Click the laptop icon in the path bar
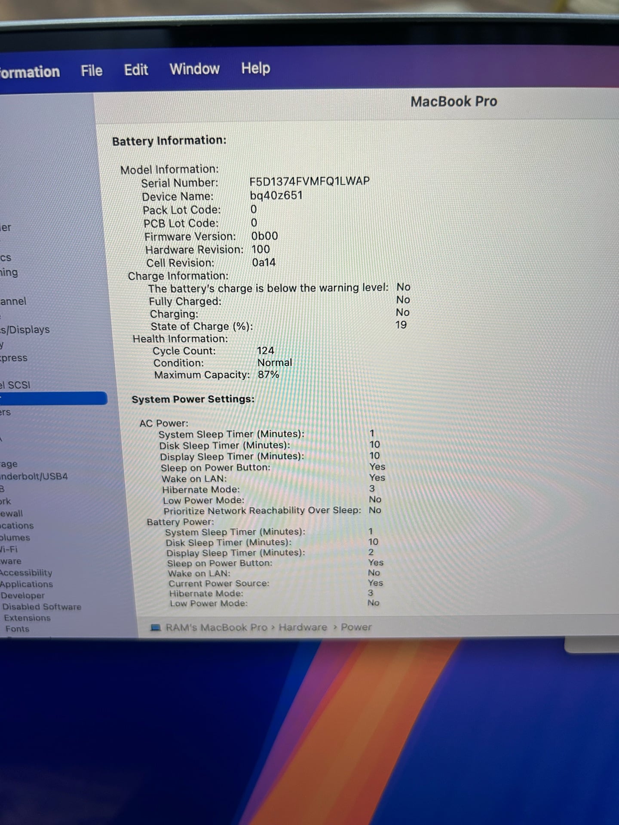The width and height of the screenshot is (619, 825). tap(156, 628)
